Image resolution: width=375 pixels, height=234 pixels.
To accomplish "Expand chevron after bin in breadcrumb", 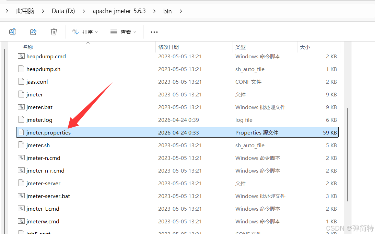I will pyautogui.click(x=181, y=11).
